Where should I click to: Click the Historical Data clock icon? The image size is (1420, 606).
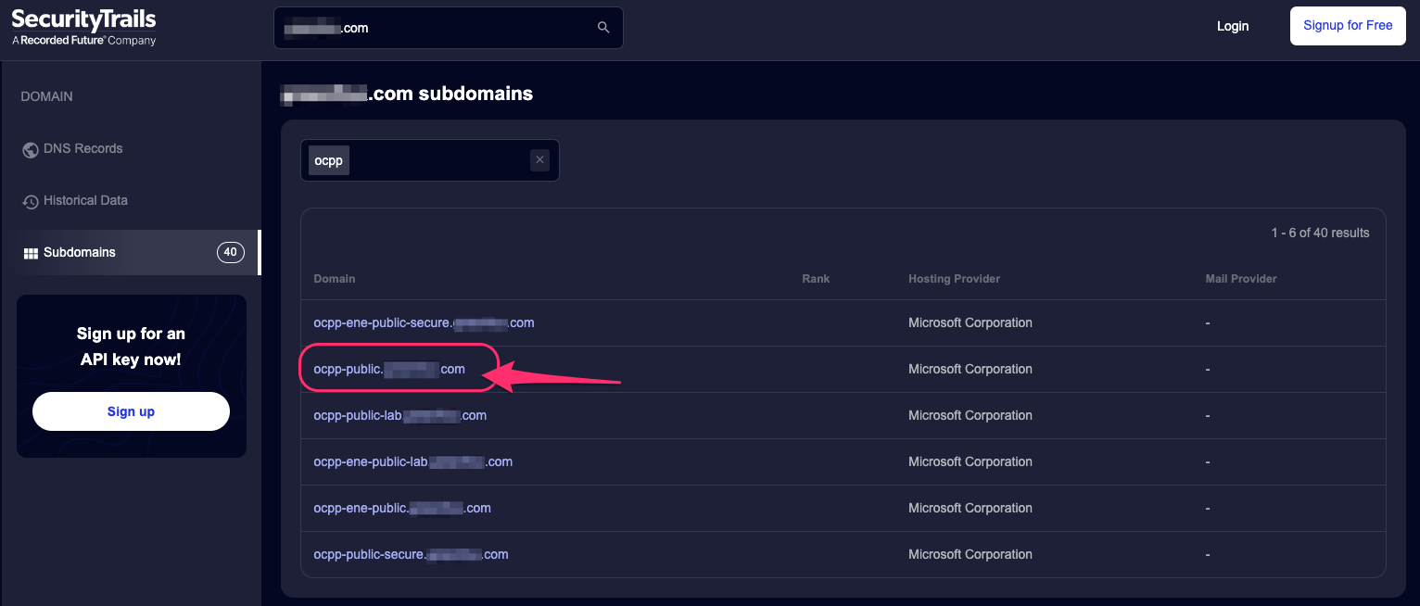click(31, 201)
